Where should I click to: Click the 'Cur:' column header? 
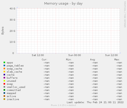44,60
